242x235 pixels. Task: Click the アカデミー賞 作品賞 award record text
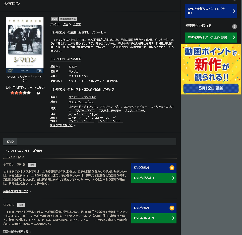93,81
